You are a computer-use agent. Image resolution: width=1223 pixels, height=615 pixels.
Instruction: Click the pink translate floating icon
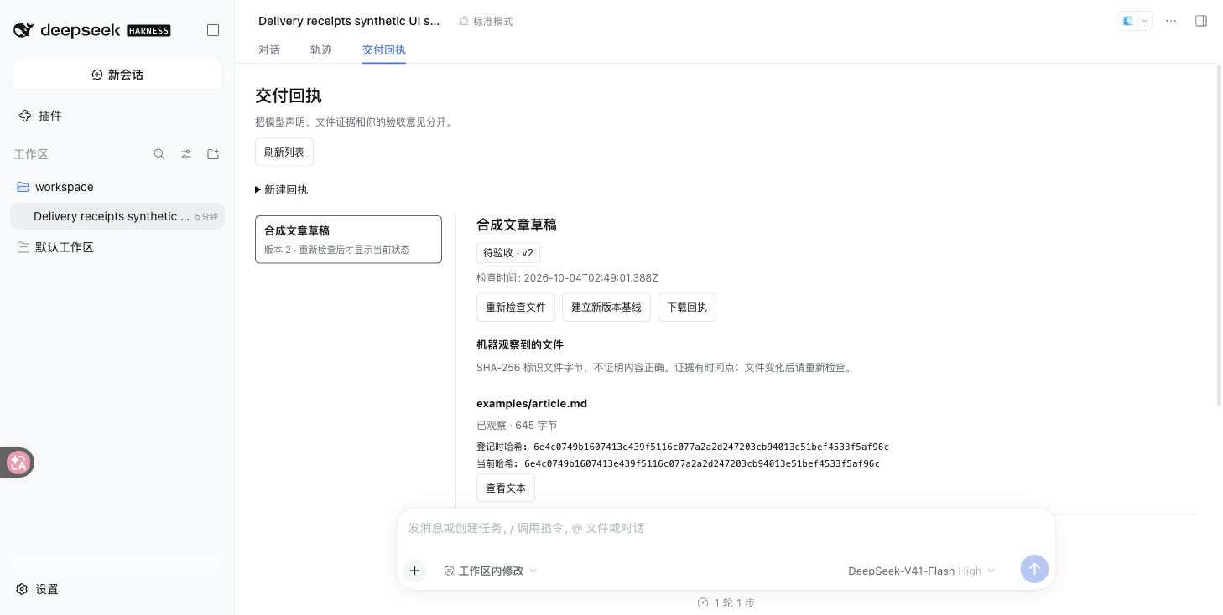18,463
